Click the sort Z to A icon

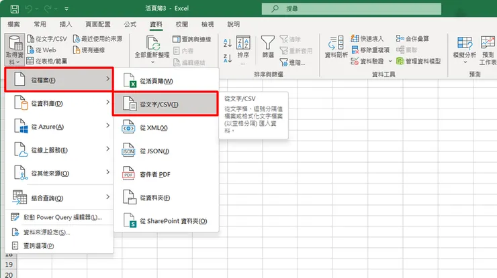228,58
